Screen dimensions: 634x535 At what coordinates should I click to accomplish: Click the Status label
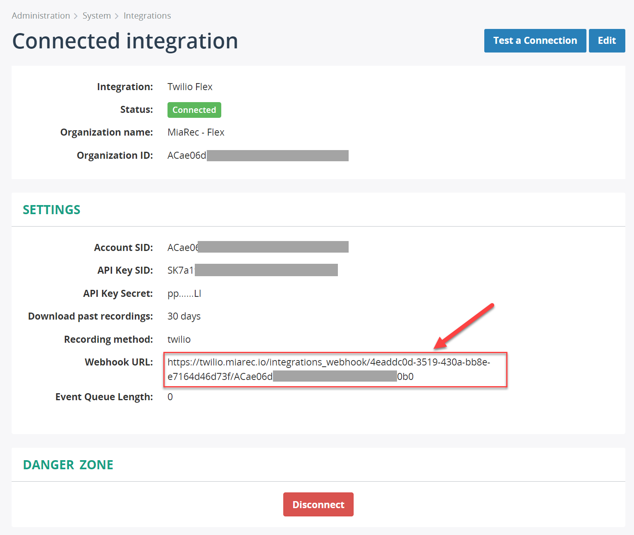[x=136, y=110]
